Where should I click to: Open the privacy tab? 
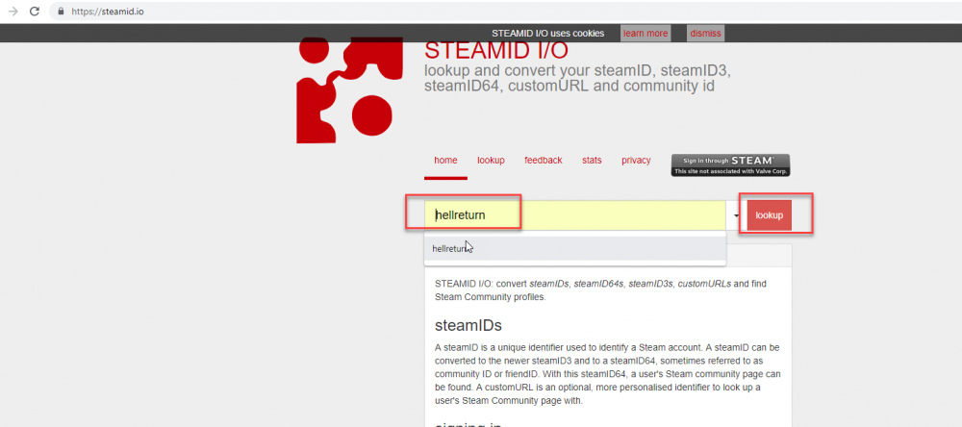tap(636, 161)
